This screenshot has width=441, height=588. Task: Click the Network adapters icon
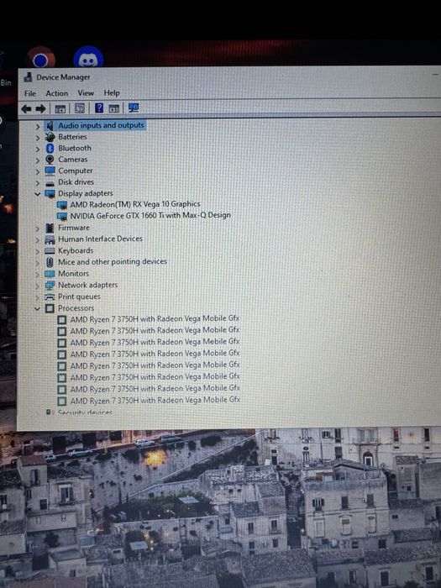(50, 286)
